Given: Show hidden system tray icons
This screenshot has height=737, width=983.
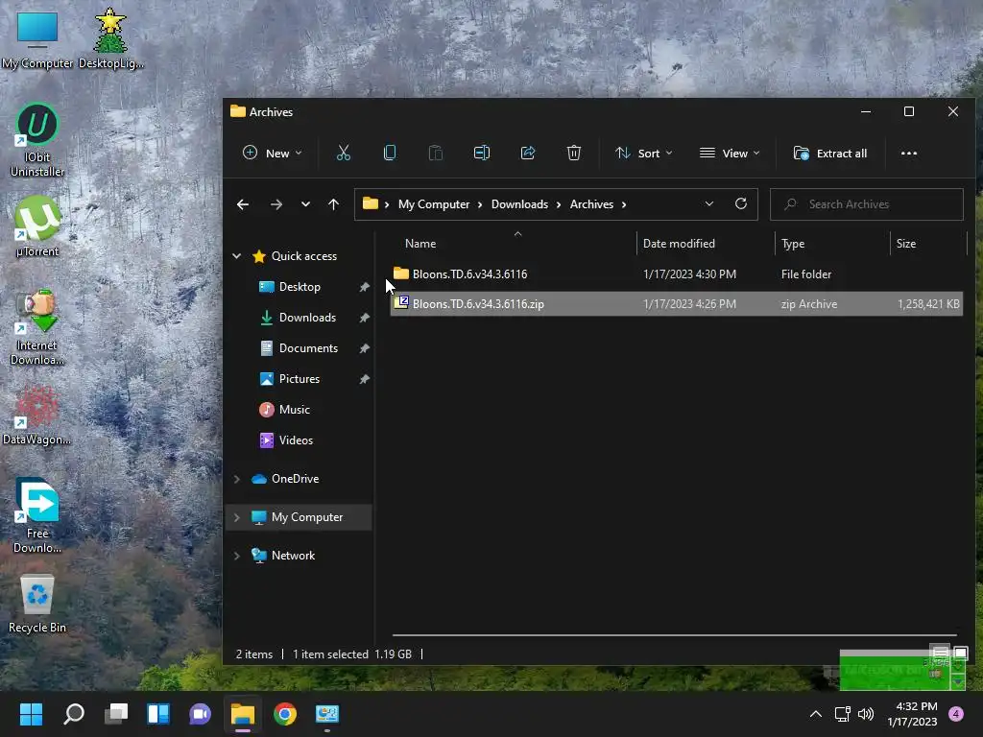Looking at the screenshot, I should (x=816, y=714).
